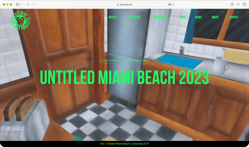Toggle the Safari sidebar
The height and width of the screenshot is (147, 249).
(17, 4)
